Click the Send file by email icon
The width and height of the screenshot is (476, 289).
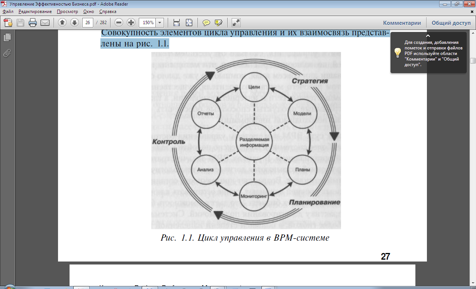pos(45,23)
